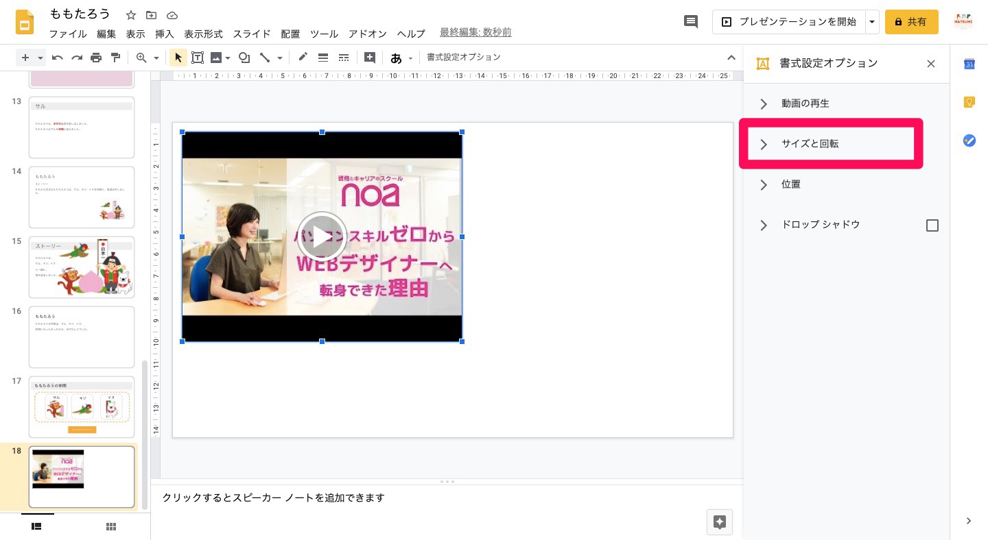Click the border dash style icon
Image resolution: width=988 pixels, height=540 pixels.
pyautogui.click(x=344, y=58)
